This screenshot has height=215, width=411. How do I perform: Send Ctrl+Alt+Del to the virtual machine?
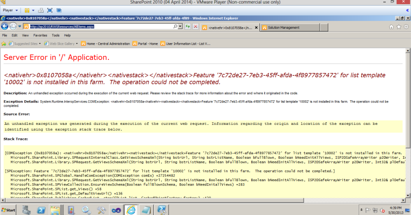41,10
